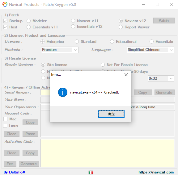Viewport: 178px width, 175px height.
Task: Click inside the Activation Code text area
Action: point(108,153)
